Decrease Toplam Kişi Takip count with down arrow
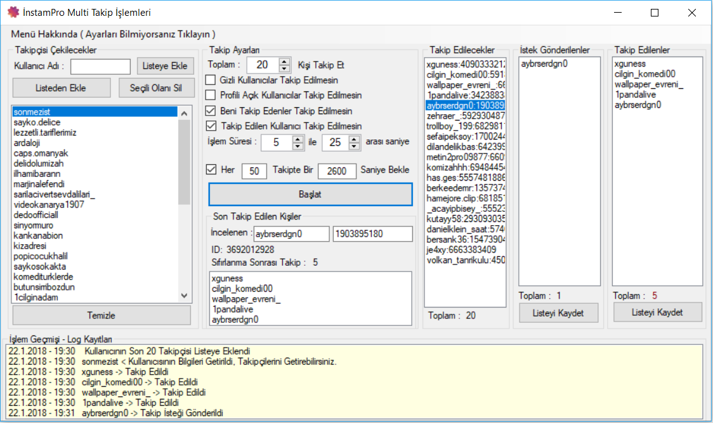 pos(285,68)
